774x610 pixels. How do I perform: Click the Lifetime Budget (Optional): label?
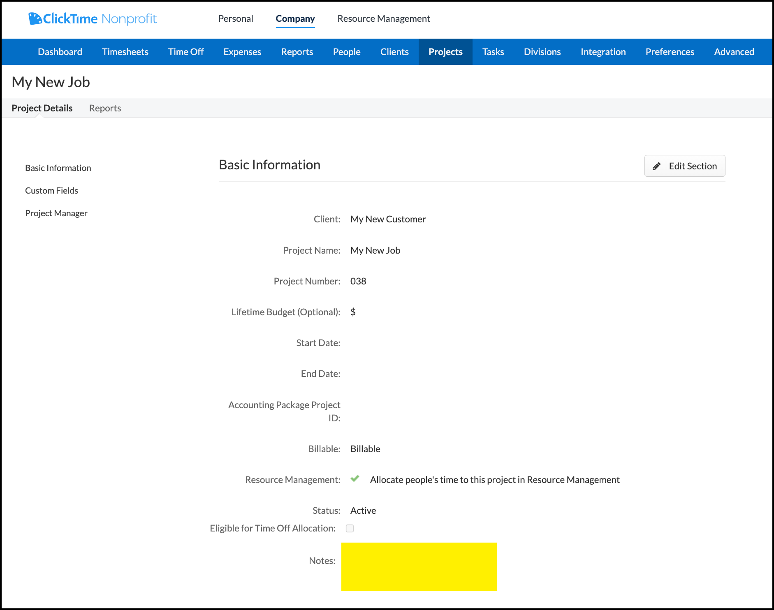(x=286, y=312)
